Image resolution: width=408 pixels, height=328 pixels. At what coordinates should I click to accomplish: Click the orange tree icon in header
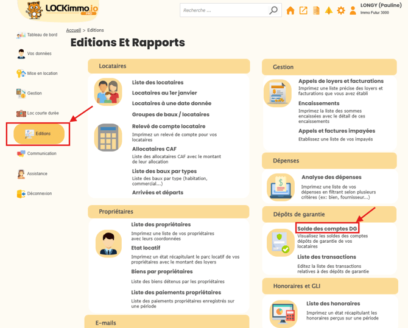(329, 10)
